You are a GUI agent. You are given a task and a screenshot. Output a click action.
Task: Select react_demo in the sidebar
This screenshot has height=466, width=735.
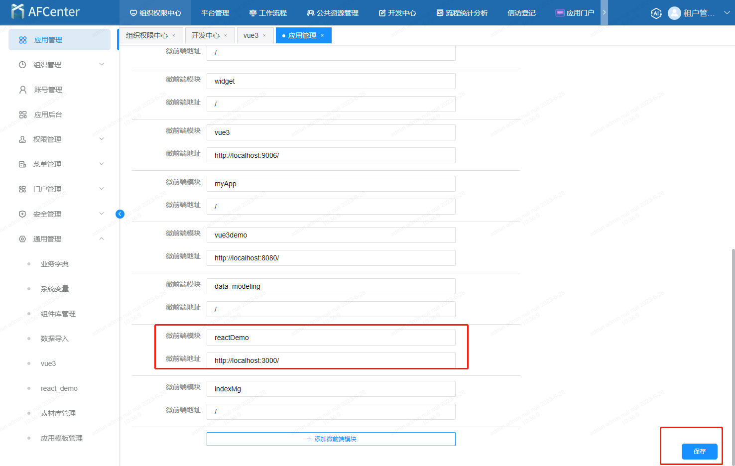59,388
